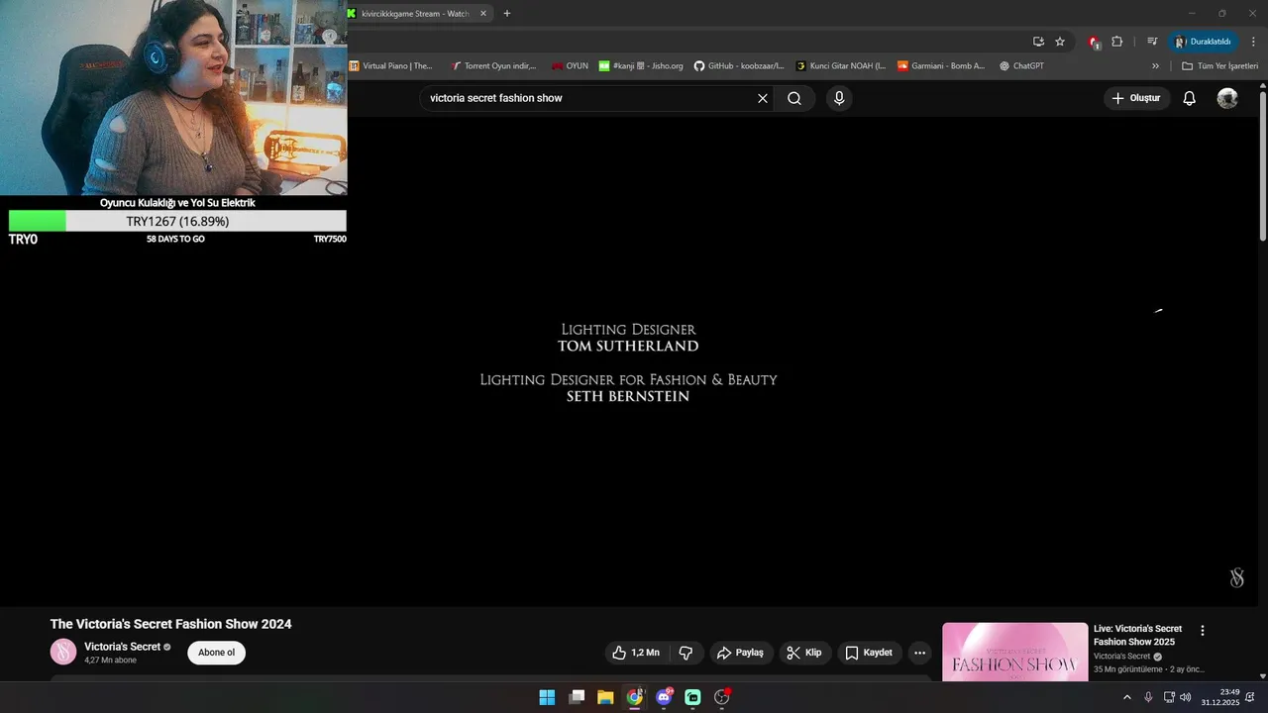
Task: Click the Victoria's Secret watermark on the video
Action: click(1236, 577)
